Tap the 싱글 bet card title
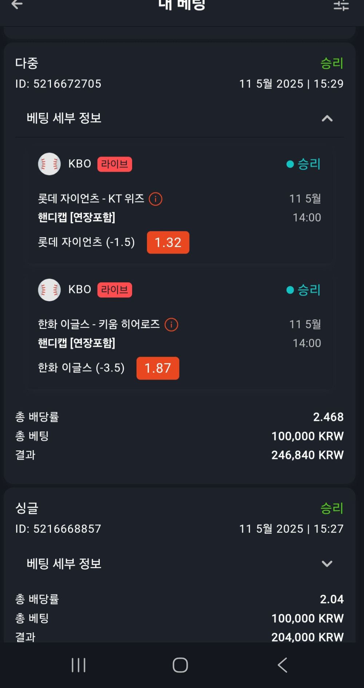This screenshot has width=364, height=688. point(27,508)
